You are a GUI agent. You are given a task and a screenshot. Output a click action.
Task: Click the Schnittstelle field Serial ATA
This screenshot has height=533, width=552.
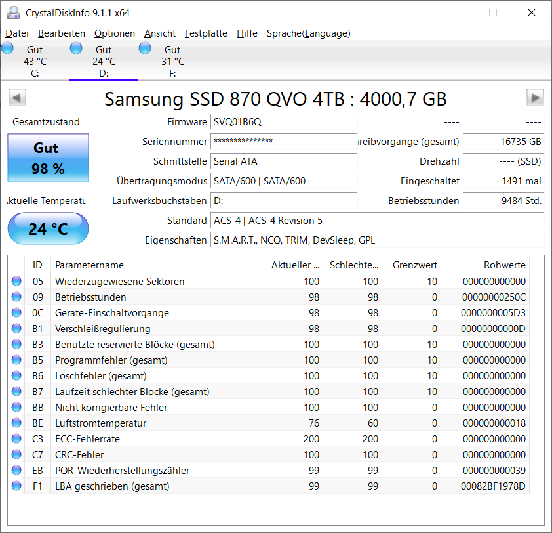[284, 161]
